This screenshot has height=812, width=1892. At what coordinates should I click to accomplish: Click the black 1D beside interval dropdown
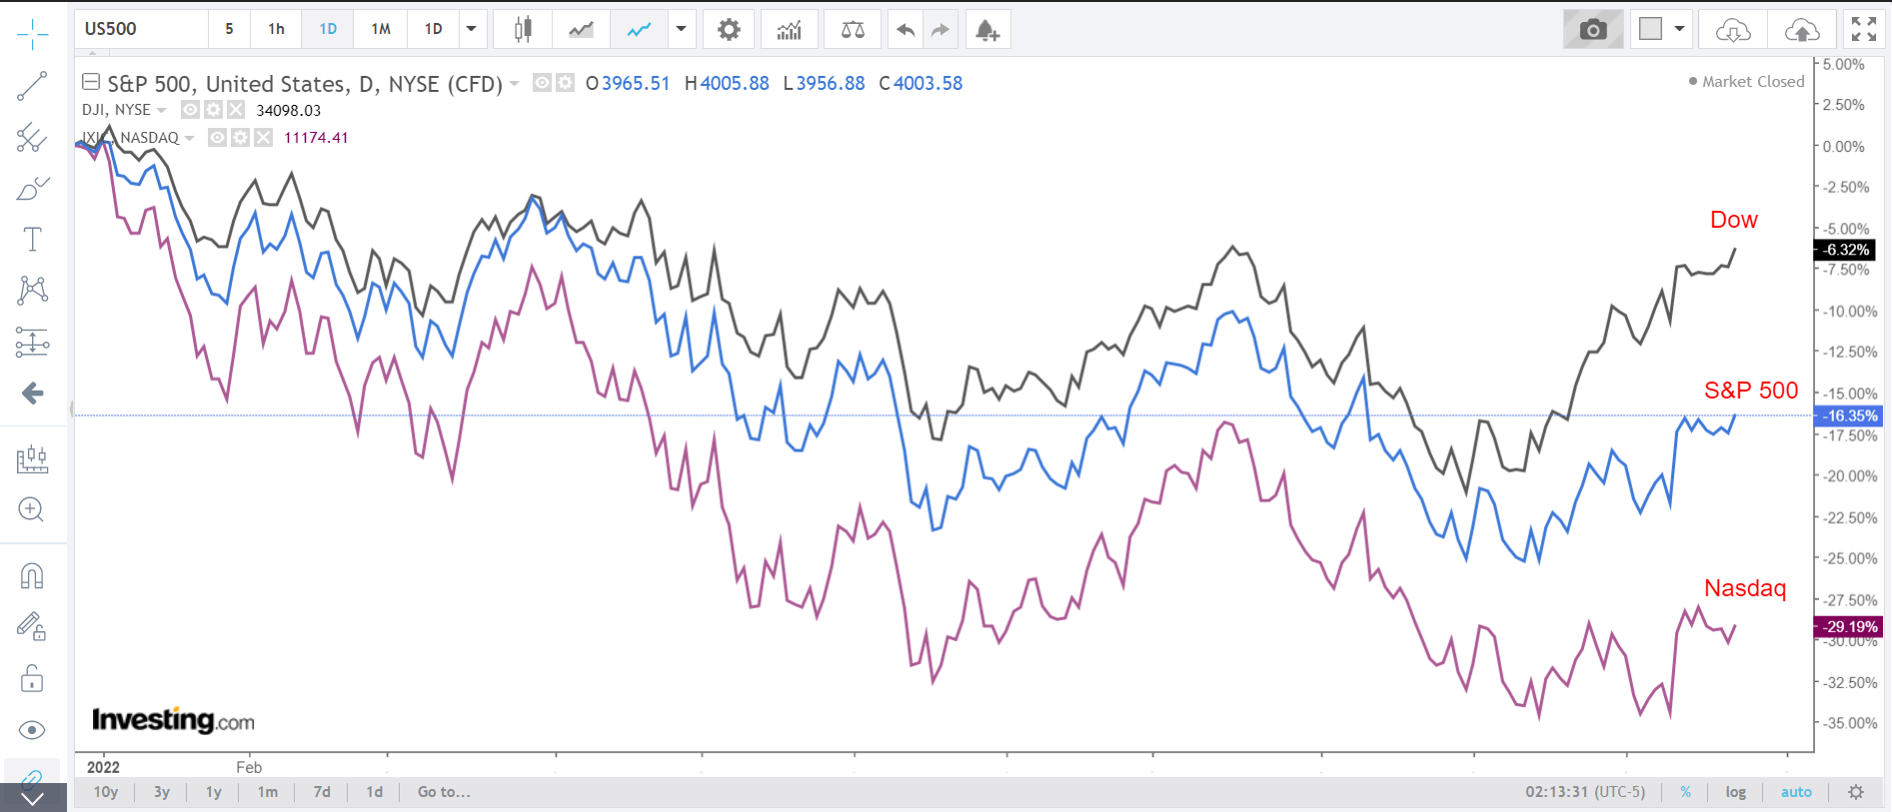tap(434, 29)
